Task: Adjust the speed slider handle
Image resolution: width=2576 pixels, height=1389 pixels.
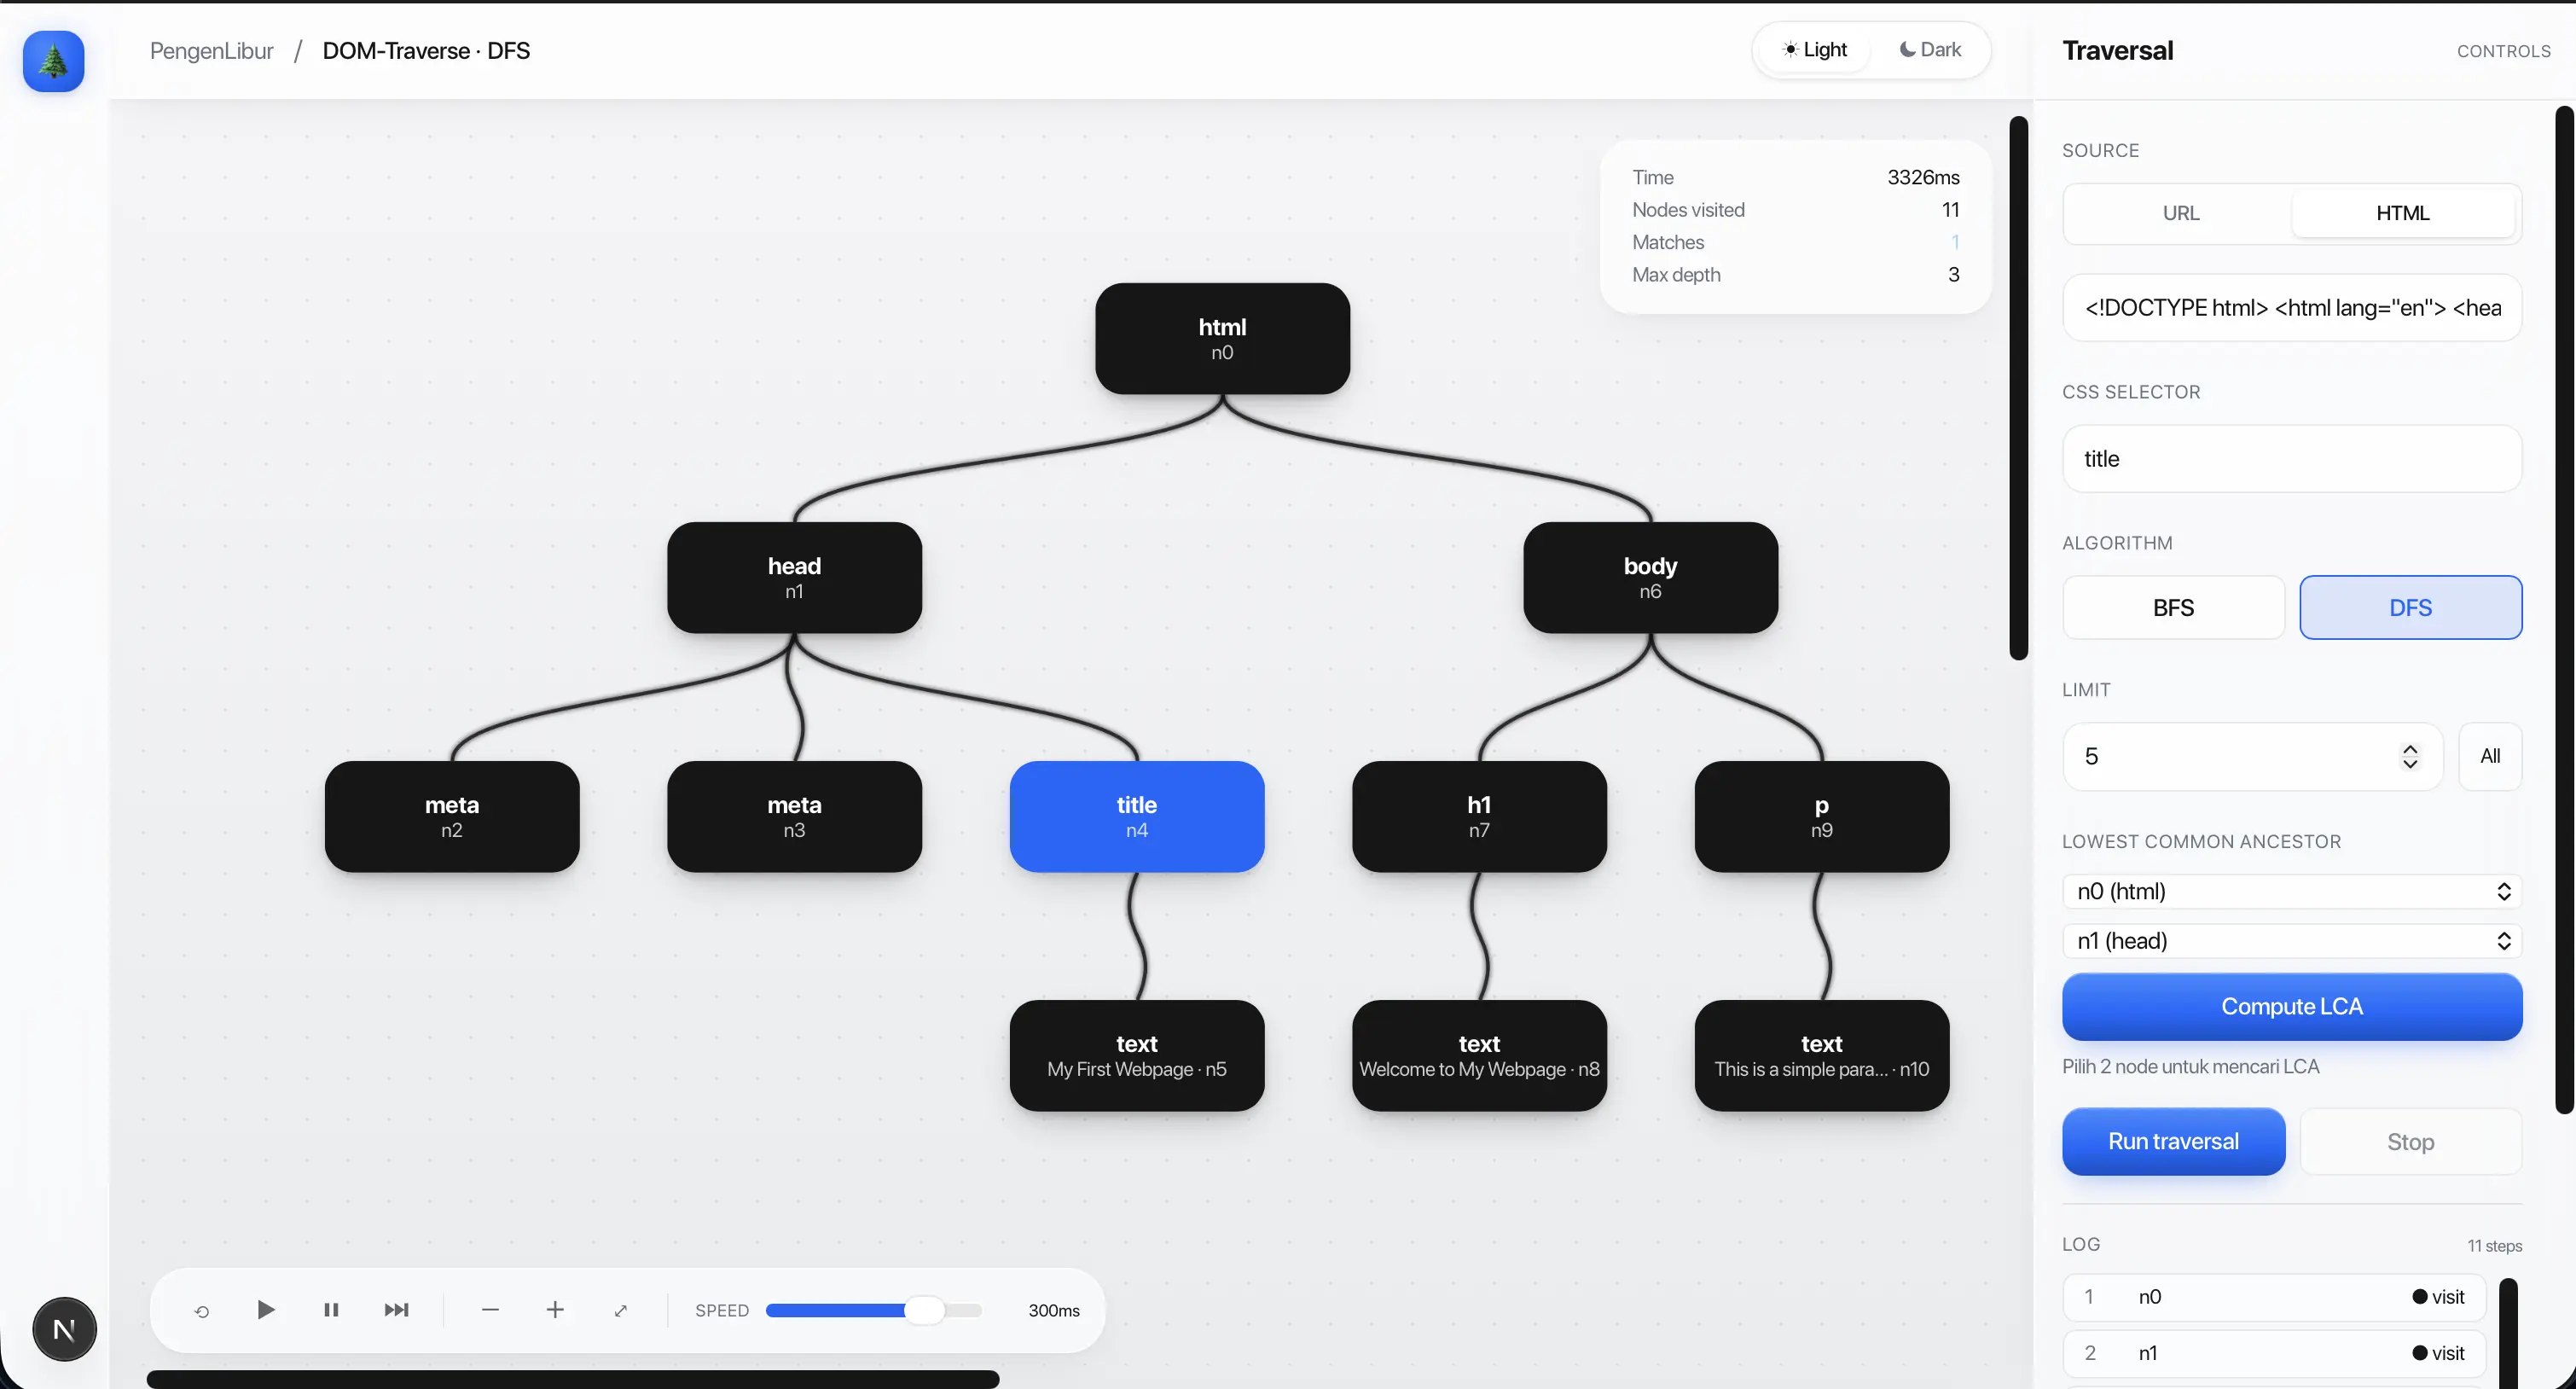Action: click(x=925, y=1311)
